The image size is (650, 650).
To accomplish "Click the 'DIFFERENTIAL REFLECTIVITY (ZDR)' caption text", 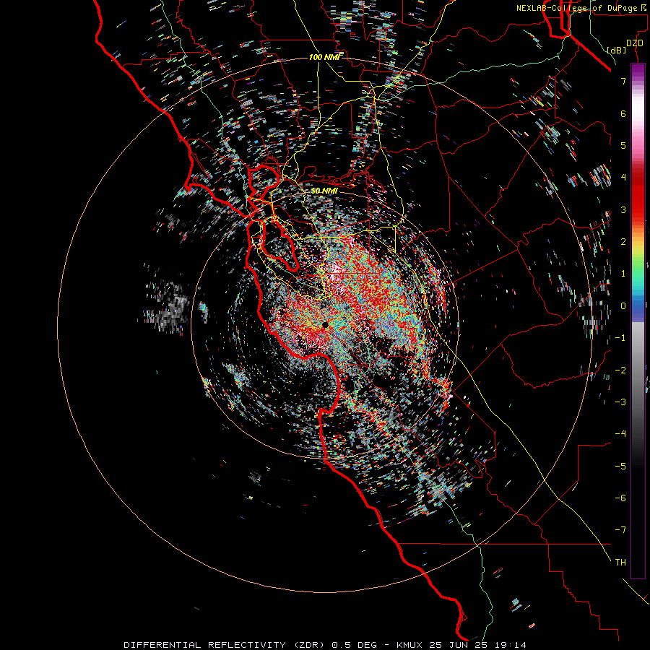I will (225, 645).
